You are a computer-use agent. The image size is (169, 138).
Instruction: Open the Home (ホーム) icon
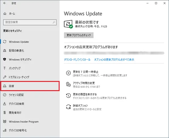coord(5,14)
